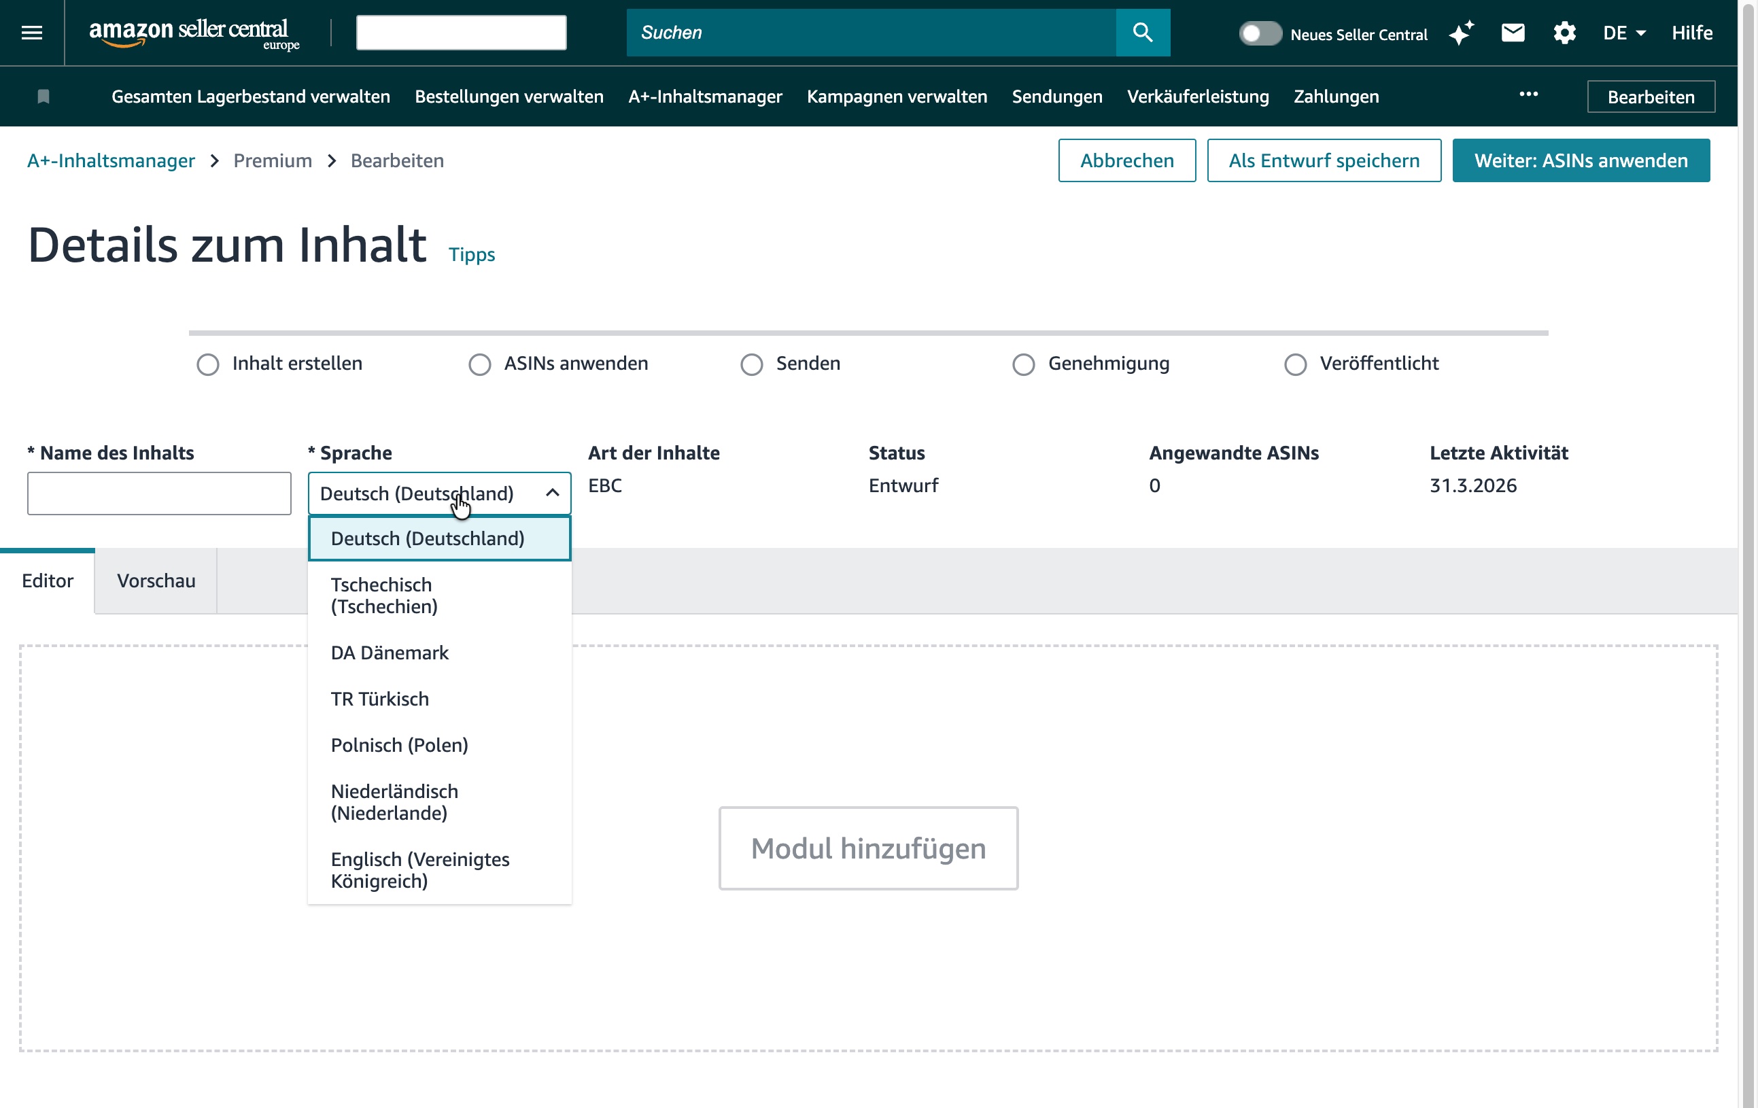The height and width of the screenshot is (1108, 1758).
Task: Click the bookmark icon in favorites bar
Action: 43,97
